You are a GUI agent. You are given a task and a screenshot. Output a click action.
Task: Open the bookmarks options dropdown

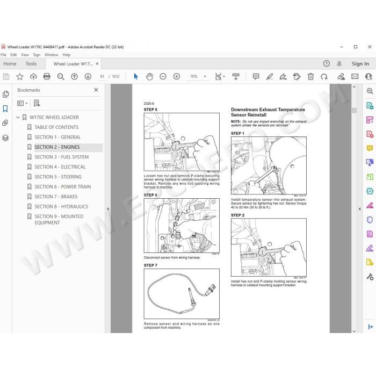23,103
